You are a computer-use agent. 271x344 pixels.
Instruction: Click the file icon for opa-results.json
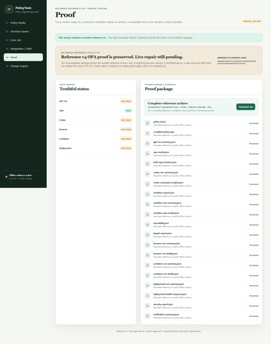[x=147, y=154]
